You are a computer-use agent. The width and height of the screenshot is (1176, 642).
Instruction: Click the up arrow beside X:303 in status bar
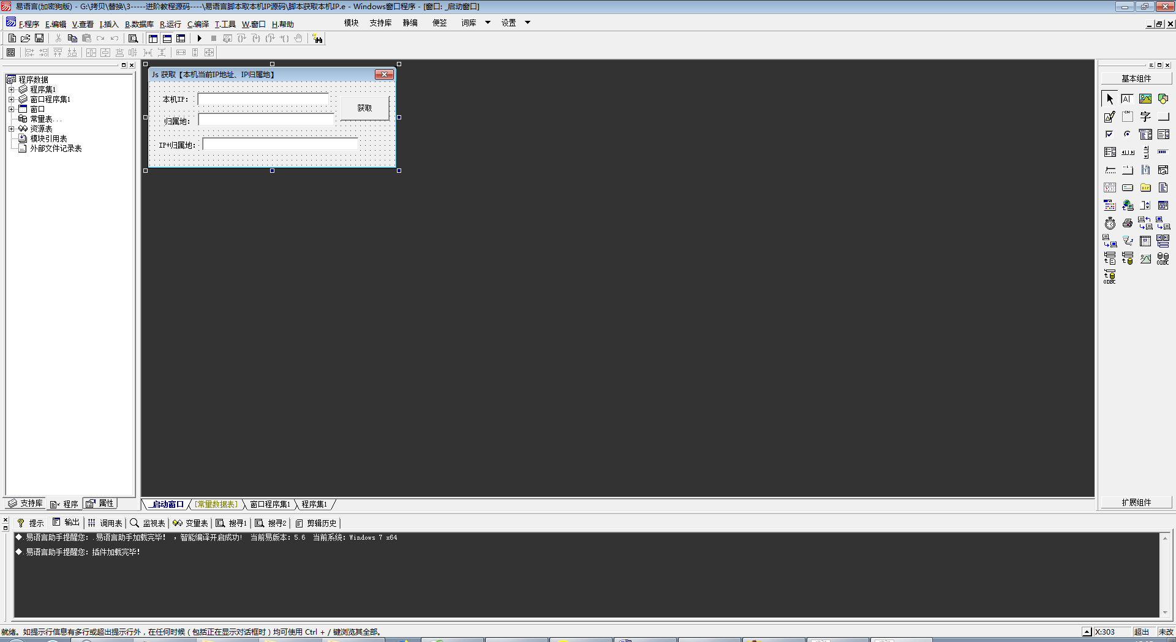point(1087,632)
